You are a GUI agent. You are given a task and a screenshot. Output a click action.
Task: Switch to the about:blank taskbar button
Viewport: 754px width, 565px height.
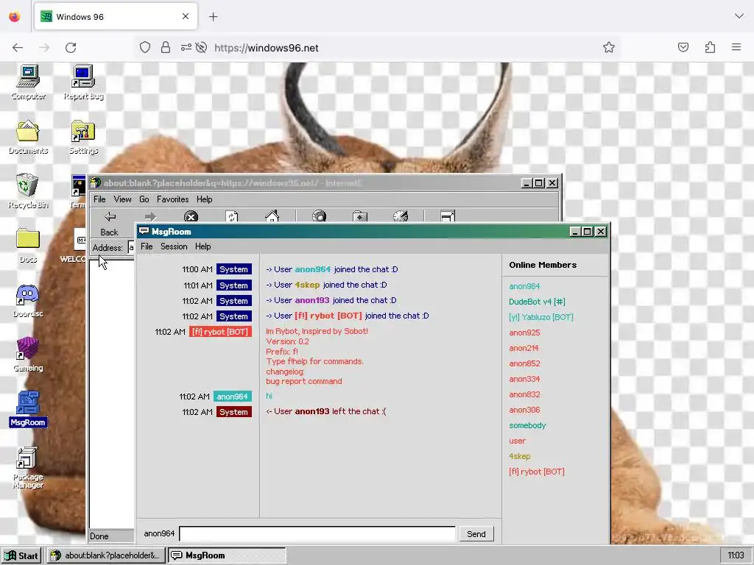(106, 555)
